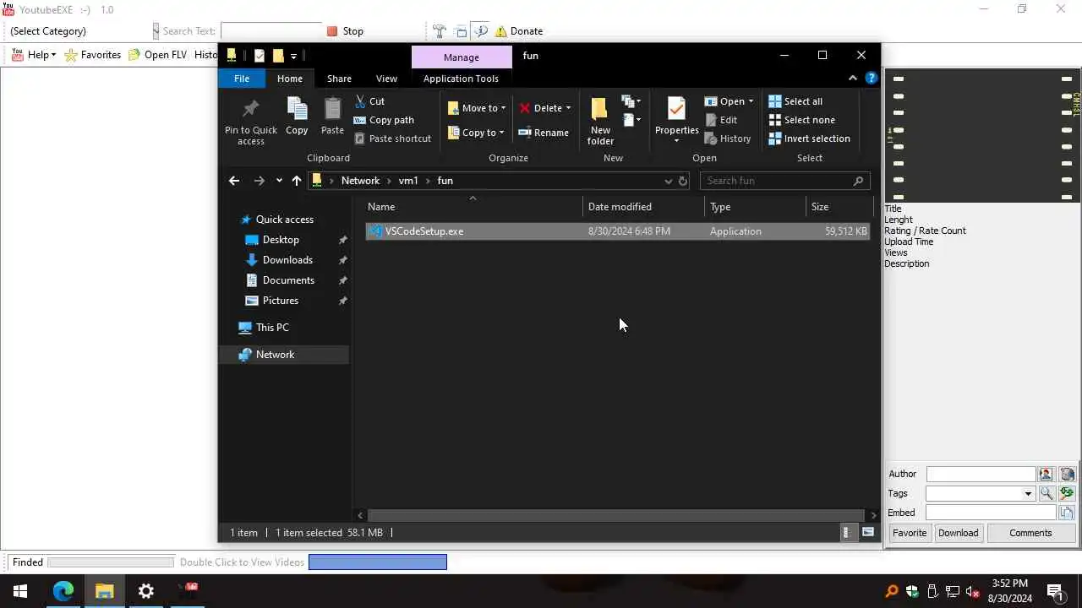The width and height of the screenshot is (1082, 608).
Task: Click the magnifier icon next to Tags field
Action: click(x=1046, y=493)
